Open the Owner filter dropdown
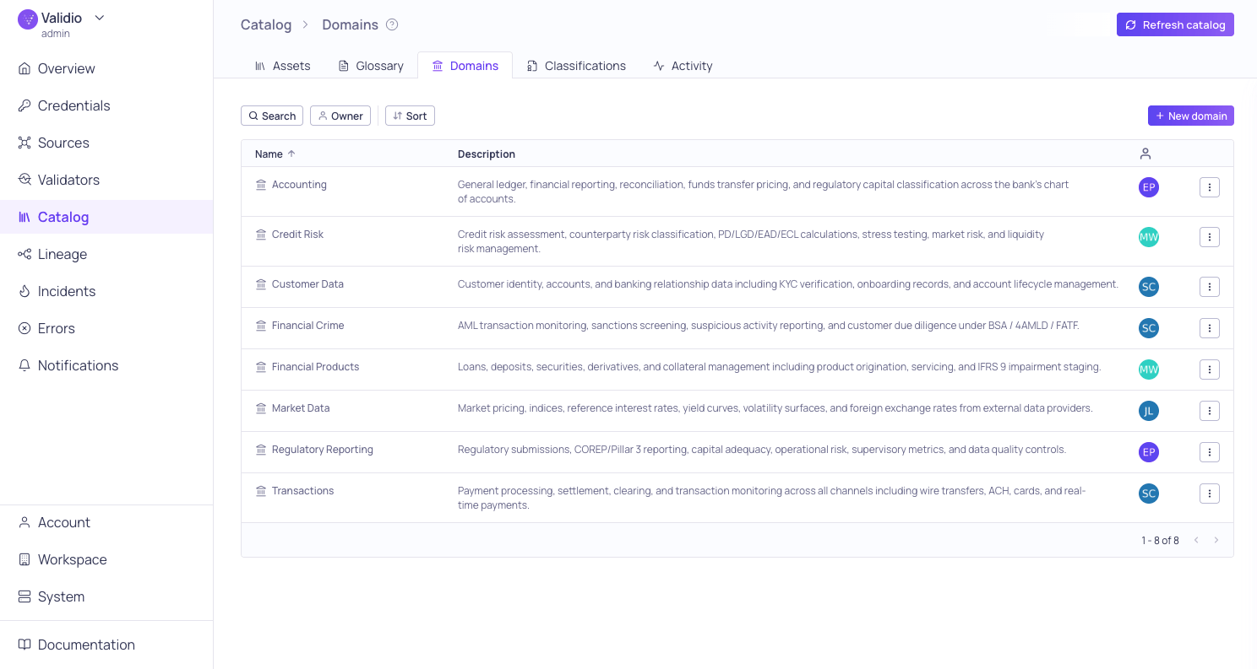Image resolution: width=1257 pixels, height=669 pixels. [340, 116]
